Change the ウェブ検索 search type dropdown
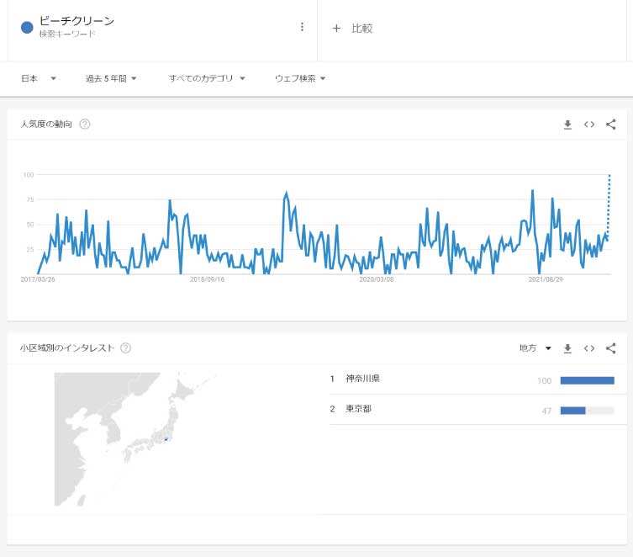This screenshot has height=557, width=633. (300, 78)
